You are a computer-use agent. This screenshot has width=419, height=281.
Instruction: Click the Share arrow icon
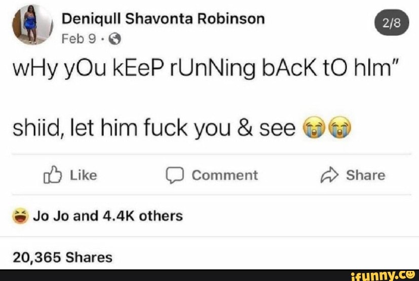point(329,175)
